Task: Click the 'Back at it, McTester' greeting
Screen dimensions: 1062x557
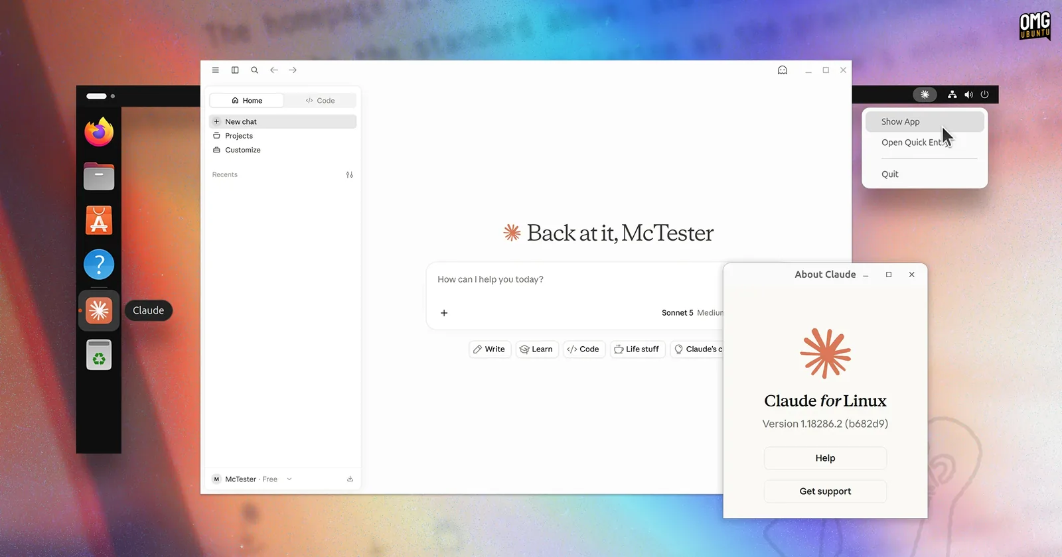Action: (x=620, y=233)
